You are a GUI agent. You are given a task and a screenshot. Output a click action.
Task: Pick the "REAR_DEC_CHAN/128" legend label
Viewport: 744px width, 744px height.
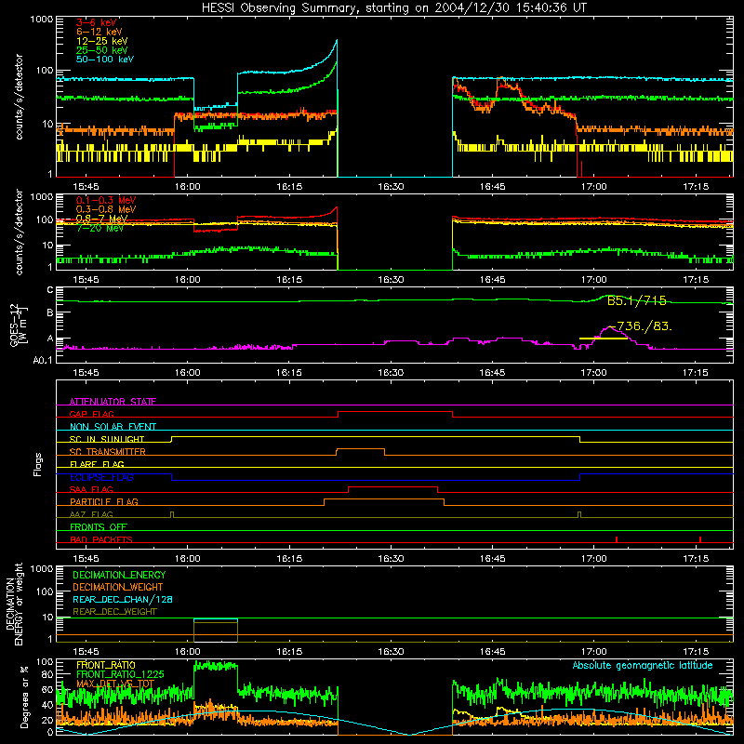tap(123, 599)
